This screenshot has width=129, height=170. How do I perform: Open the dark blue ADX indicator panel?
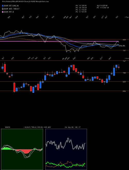click(x=66, y=149)
